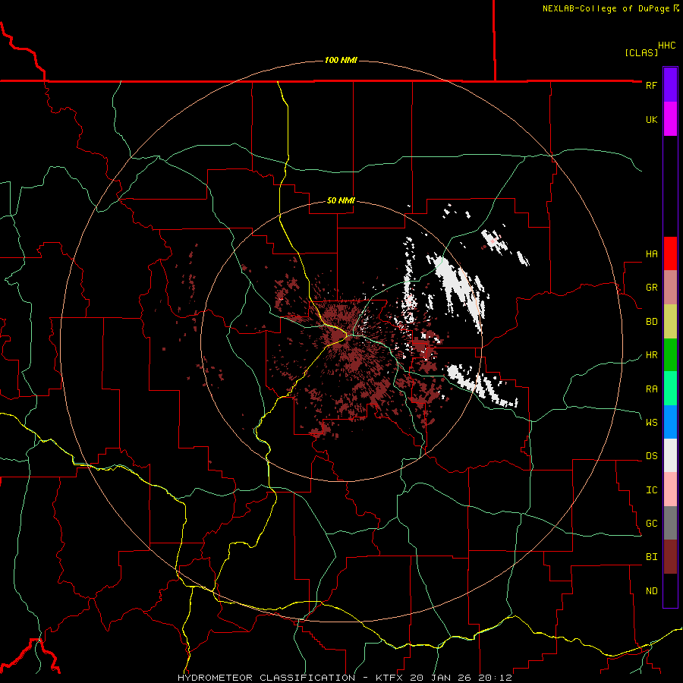Click the HA red legend swatch
Image resolution: width=683 pixels, height=683 pixels.
coord(670,253)
